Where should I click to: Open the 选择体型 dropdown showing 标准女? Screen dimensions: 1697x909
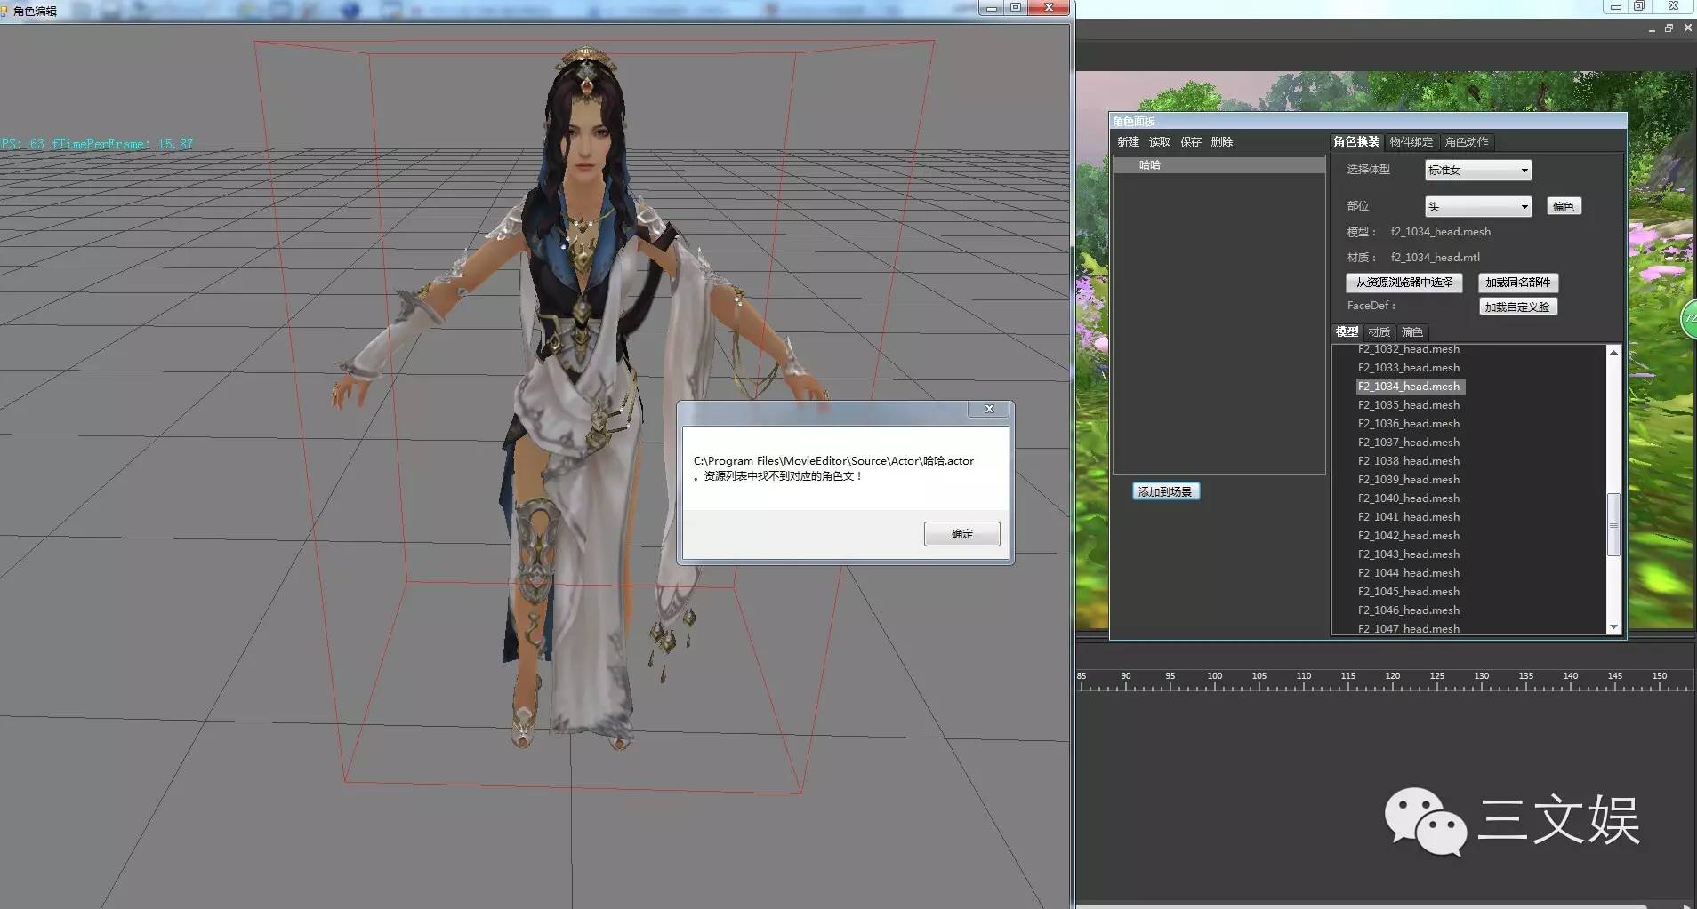click(1477, 170)
